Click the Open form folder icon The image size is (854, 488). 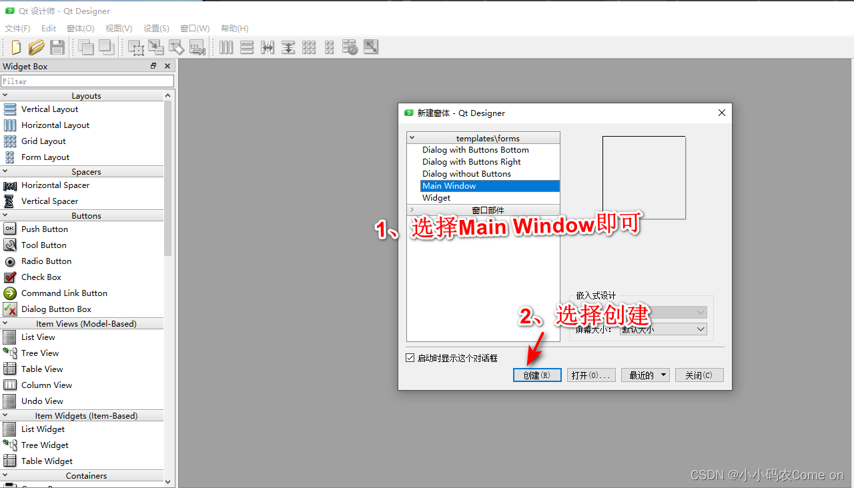[x=37, y=47]
